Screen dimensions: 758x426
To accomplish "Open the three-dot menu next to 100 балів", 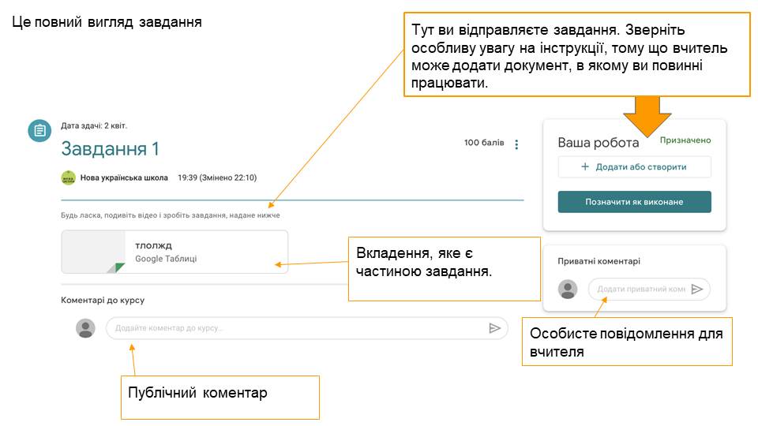I will 517,144.
